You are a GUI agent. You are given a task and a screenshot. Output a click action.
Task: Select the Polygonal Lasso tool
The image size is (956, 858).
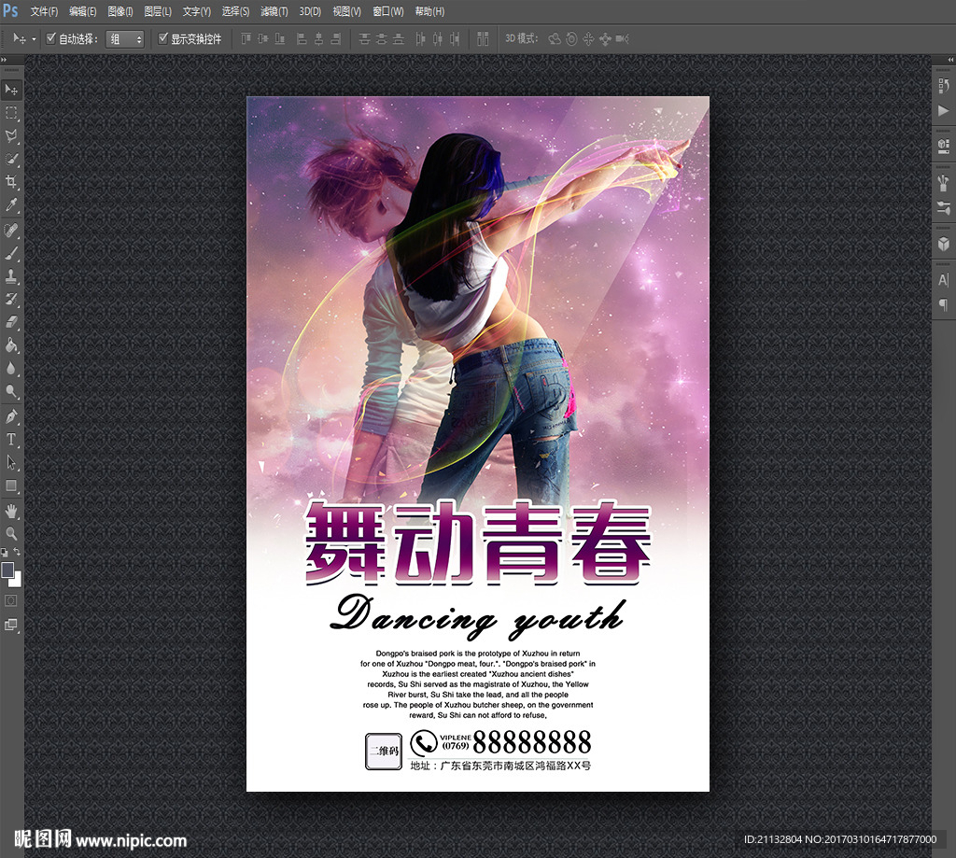pyautogui.click(x=11, y=135)
